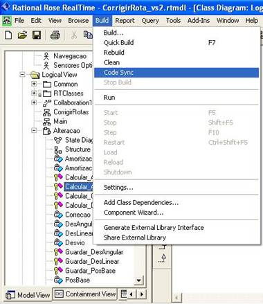263x304 pixels.
Task: Choose Share External Library entry
Action: click(x=176, y=238)
